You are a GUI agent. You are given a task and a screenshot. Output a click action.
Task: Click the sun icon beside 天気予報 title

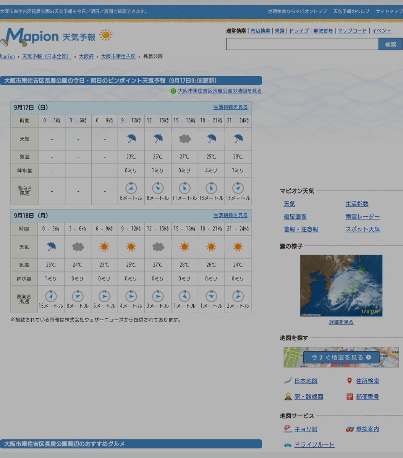(106, 35)
